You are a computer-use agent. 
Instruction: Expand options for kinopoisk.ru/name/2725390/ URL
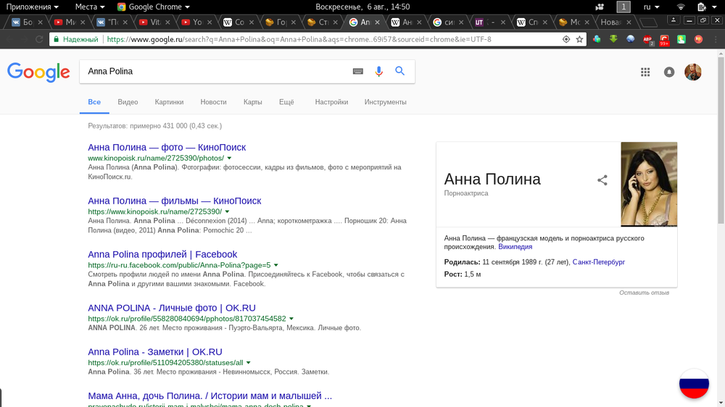[227, 211]
